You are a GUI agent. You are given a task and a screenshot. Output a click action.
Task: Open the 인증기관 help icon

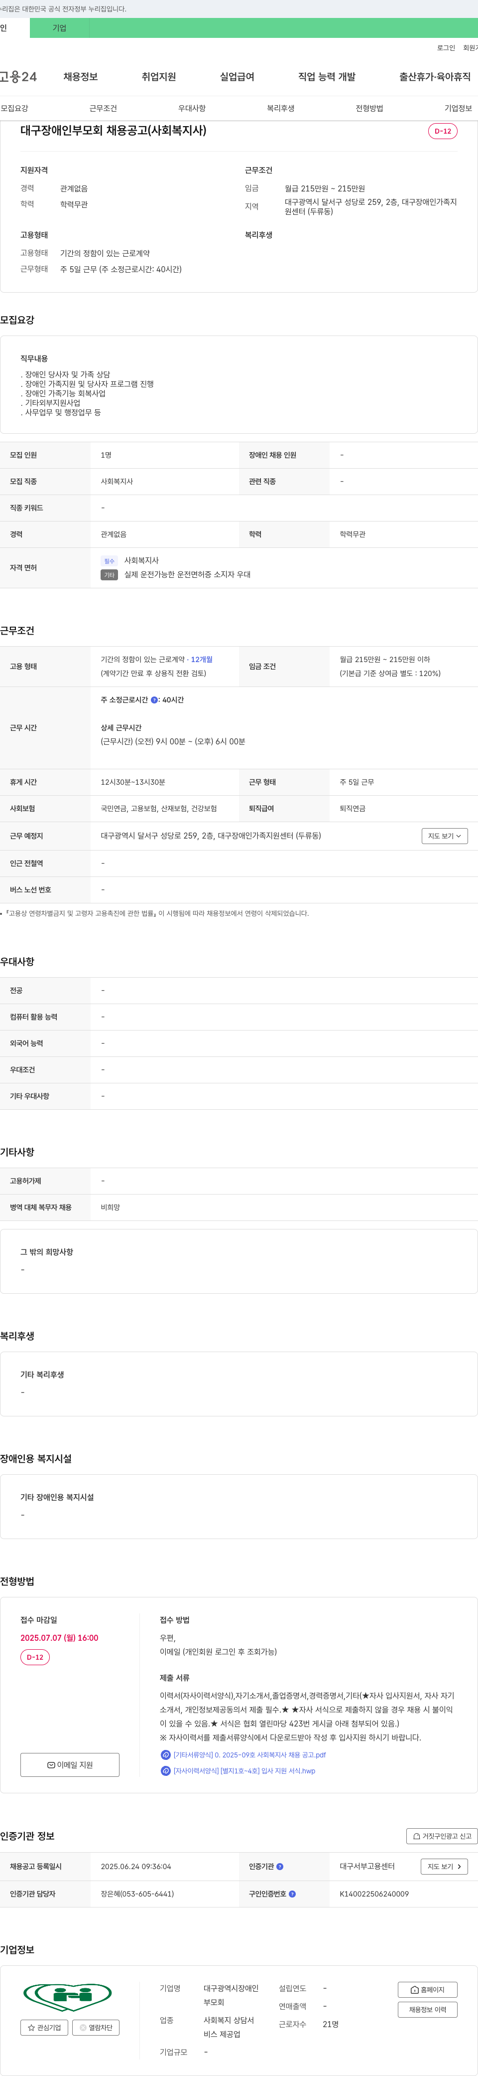279,1867
